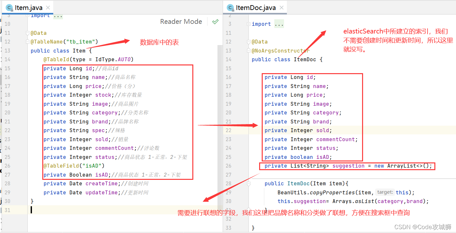Collapse fold marker beside @NoArgsConstructor in ItemDoc.java
456x233 pixels.
tap(248, 51)
